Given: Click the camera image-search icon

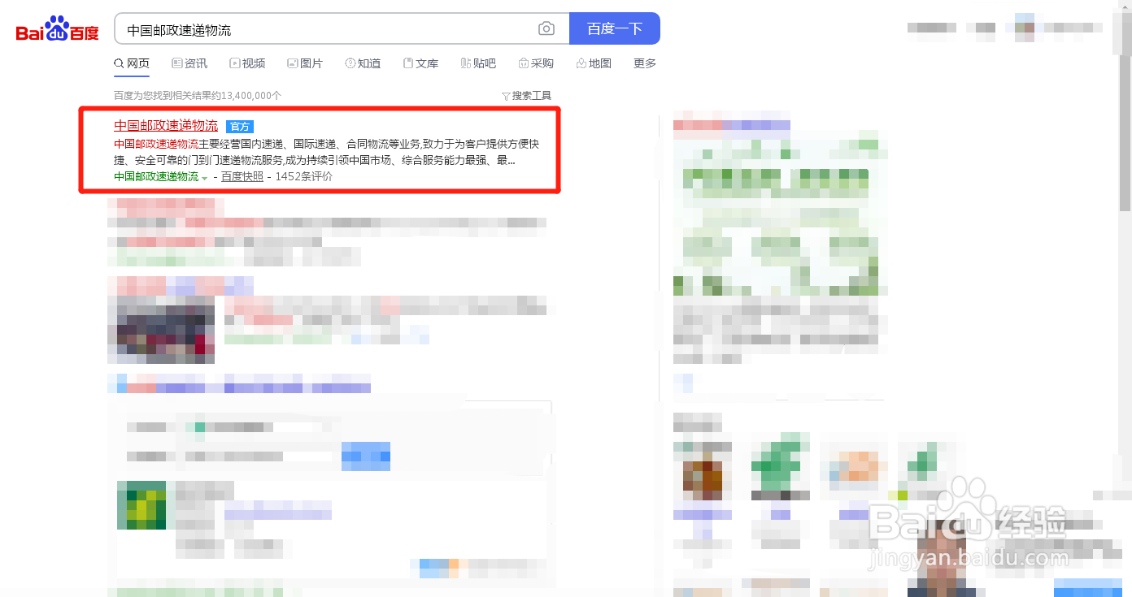Looking at the screenshot, I should point(546,28).
